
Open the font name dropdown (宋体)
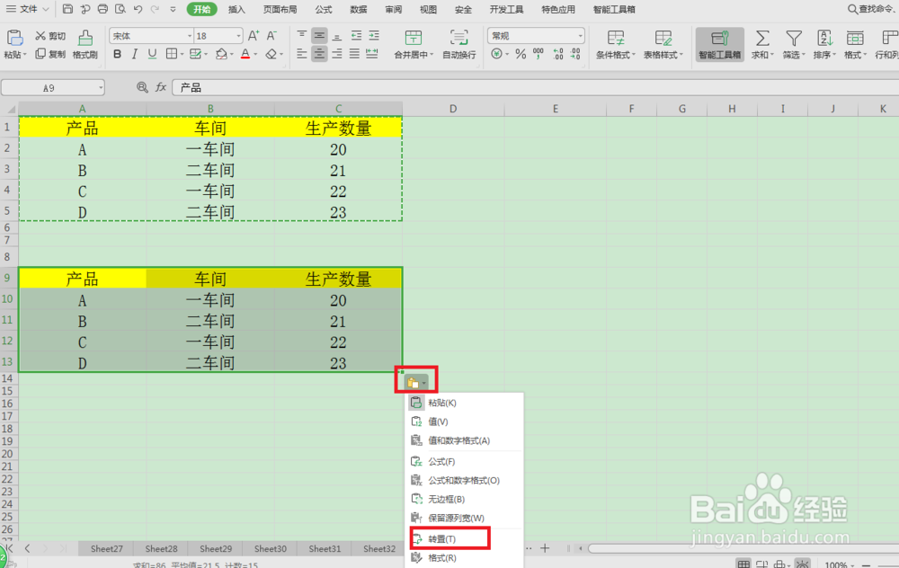(189, 36)
